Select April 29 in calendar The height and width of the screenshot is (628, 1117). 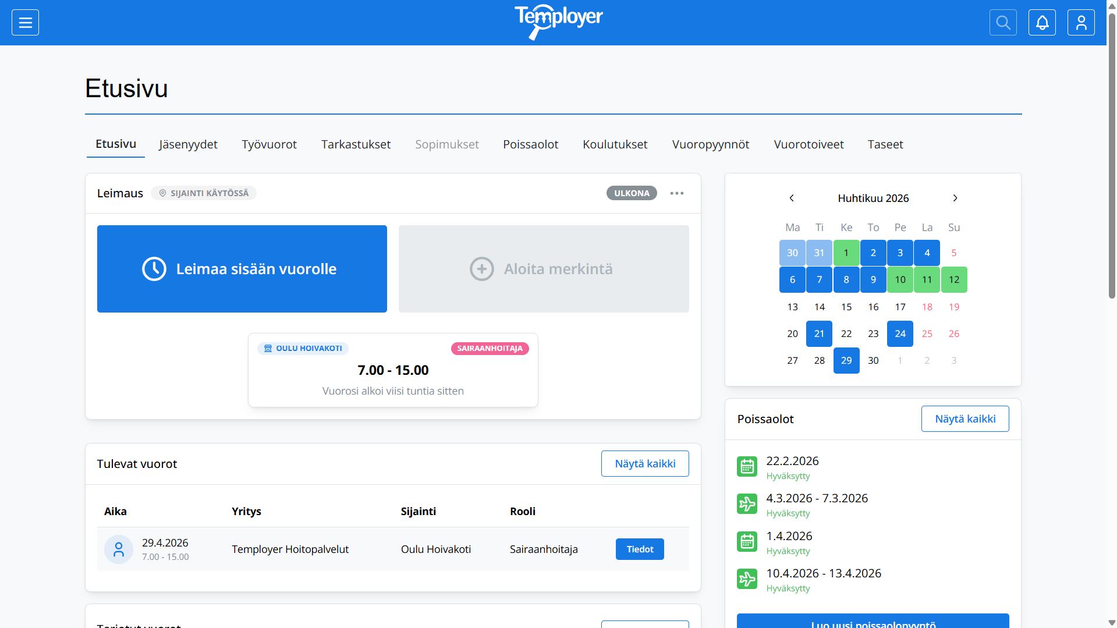(x=846, y=361)
